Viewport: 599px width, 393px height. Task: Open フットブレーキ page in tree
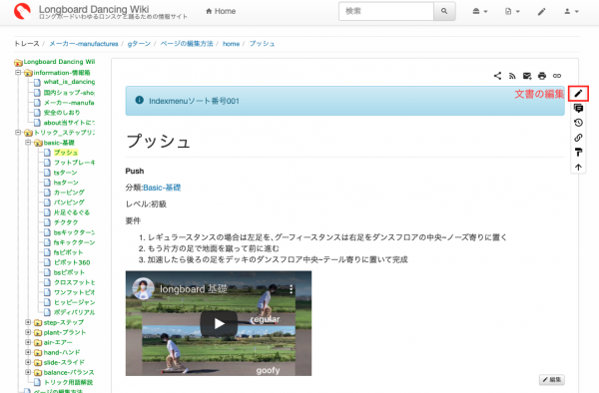[x=74, y=163]
